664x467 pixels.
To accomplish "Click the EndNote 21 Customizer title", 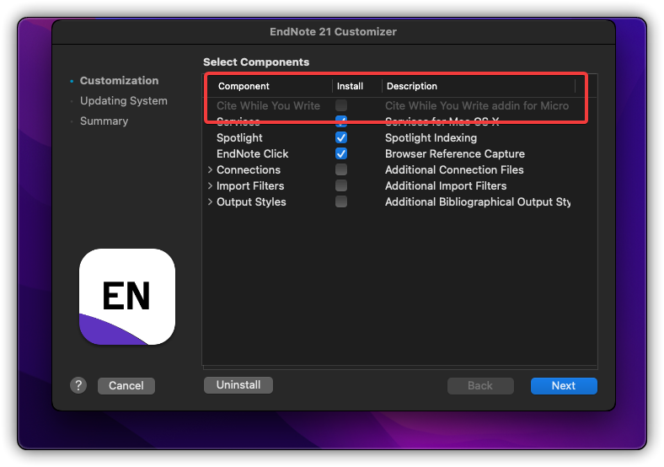I will pos(333,32).
